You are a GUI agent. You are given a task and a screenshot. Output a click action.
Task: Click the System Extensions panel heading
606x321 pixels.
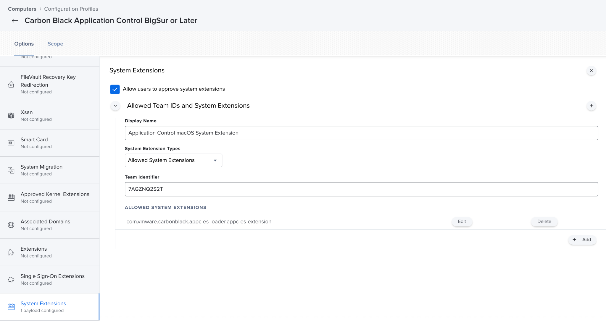tap(137, 70)
